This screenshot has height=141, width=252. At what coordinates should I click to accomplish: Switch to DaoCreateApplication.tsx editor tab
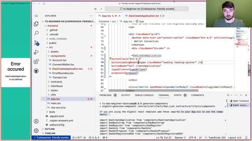[x=146, y=16]
